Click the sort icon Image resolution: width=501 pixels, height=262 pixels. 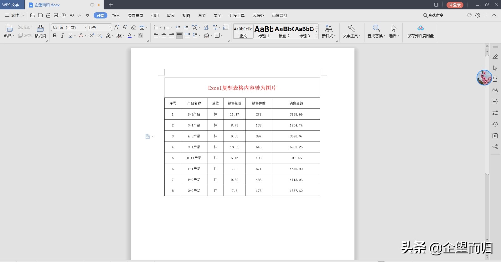[206, 27]
